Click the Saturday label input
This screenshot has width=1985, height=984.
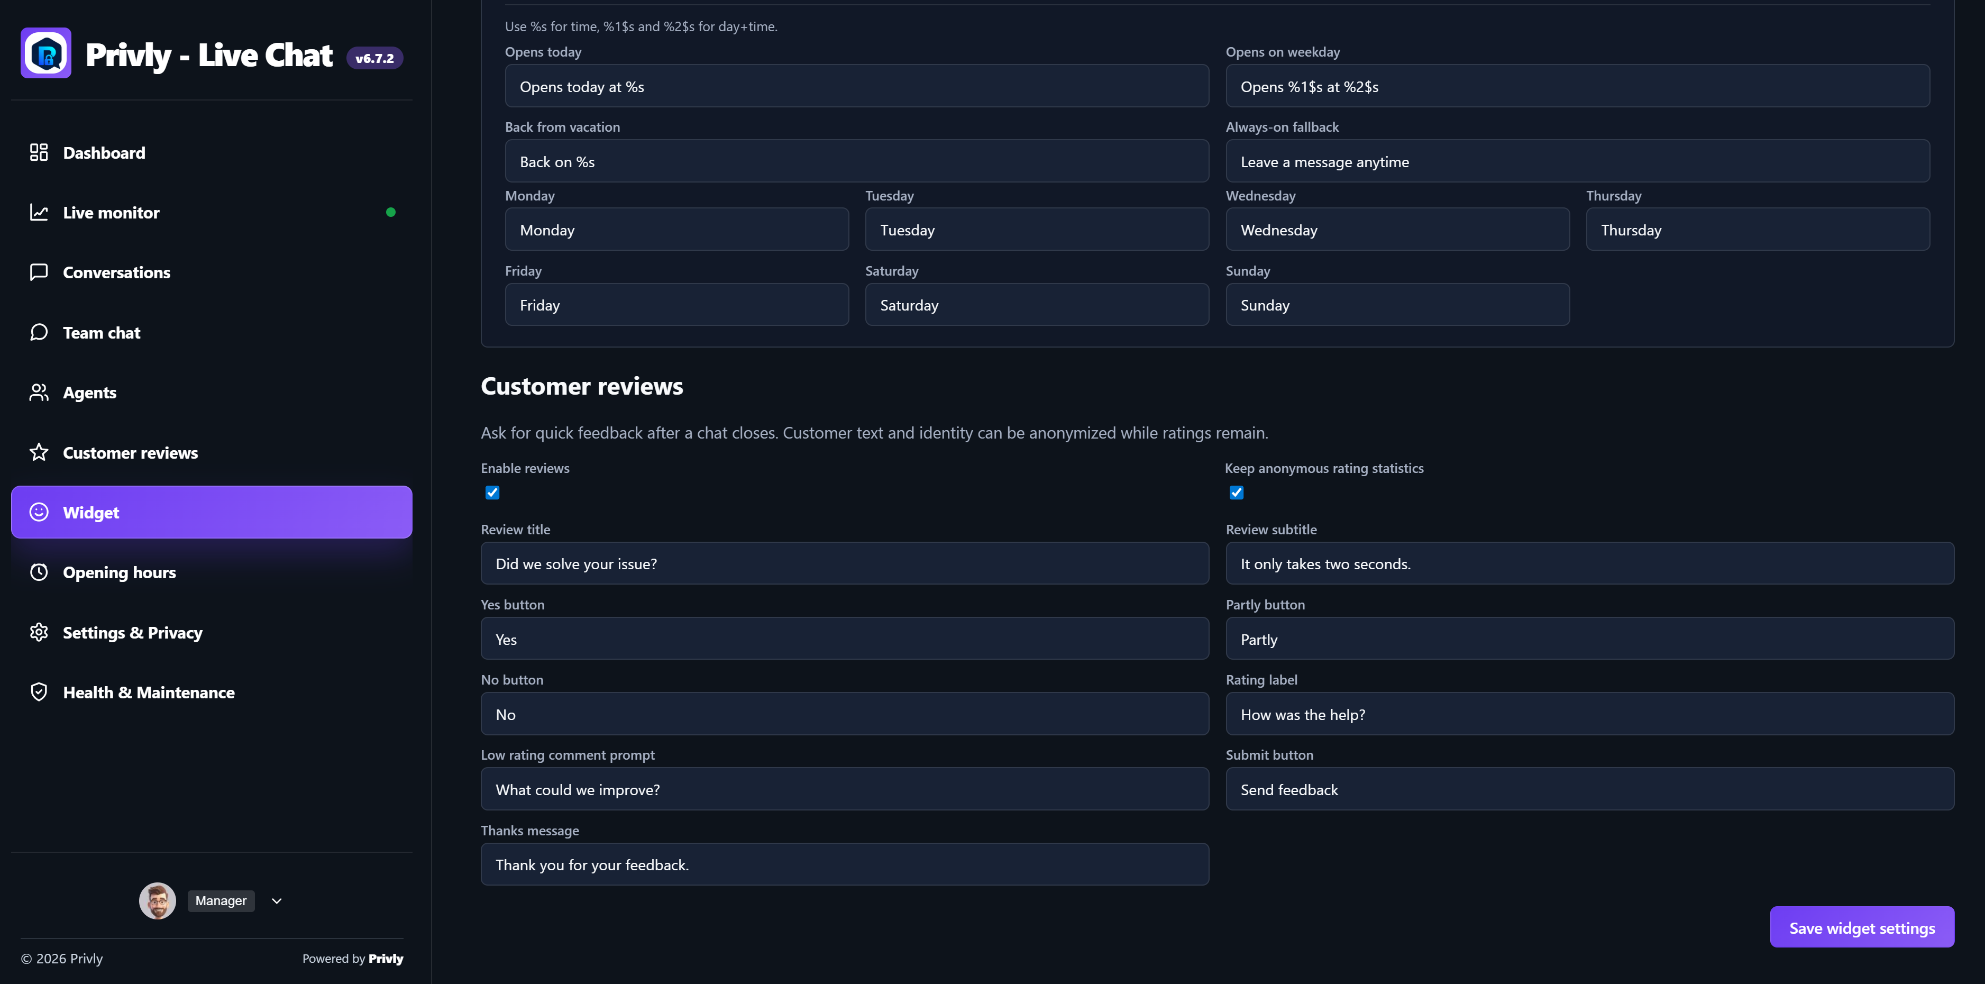(x=1037, y=304)
